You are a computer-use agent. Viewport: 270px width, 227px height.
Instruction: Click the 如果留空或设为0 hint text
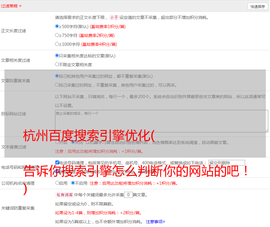84,204
